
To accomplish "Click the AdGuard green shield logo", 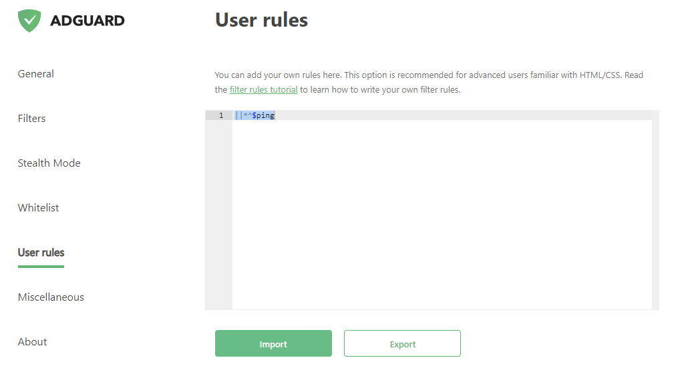I will coord(29,21).
